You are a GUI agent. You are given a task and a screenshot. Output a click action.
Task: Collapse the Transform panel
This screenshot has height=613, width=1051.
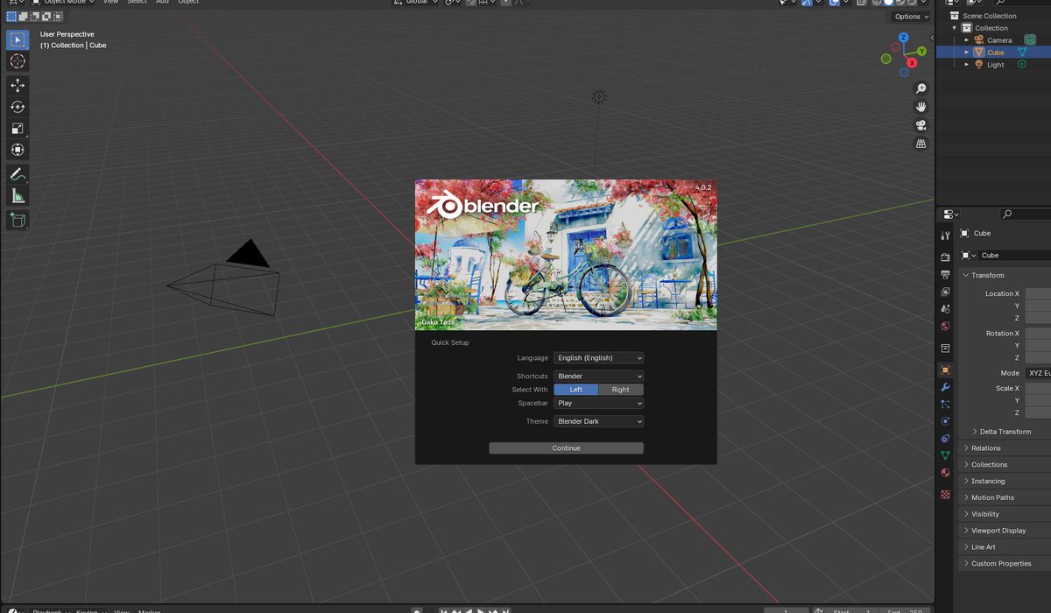[1004, 275]
